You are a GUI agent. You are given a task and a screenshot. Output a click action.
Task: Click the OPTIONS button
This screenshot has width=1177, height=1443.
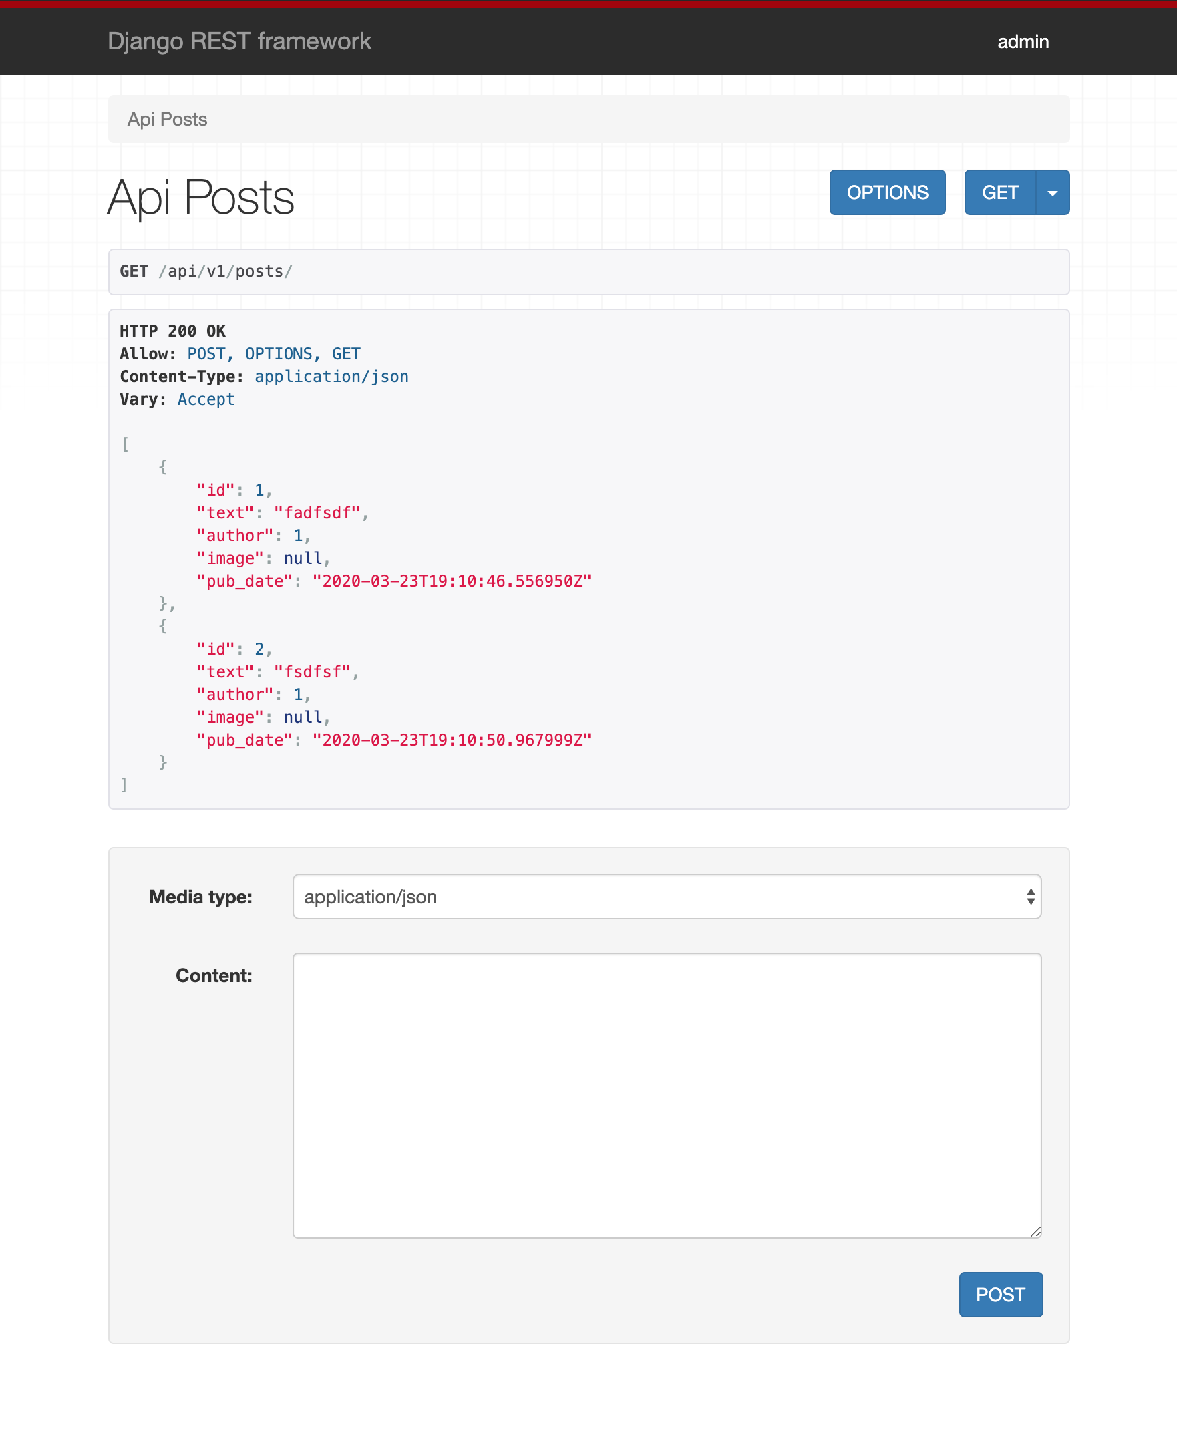888,192
